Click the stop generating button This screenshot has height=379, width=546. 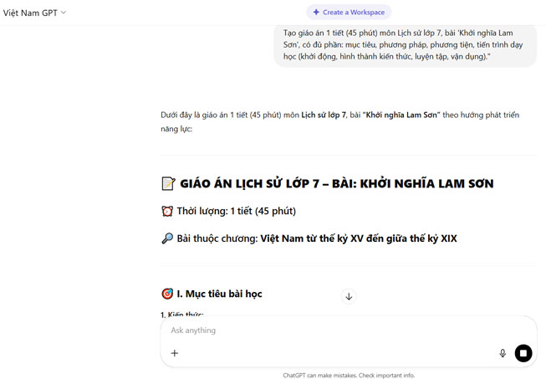tap(523, 353)
